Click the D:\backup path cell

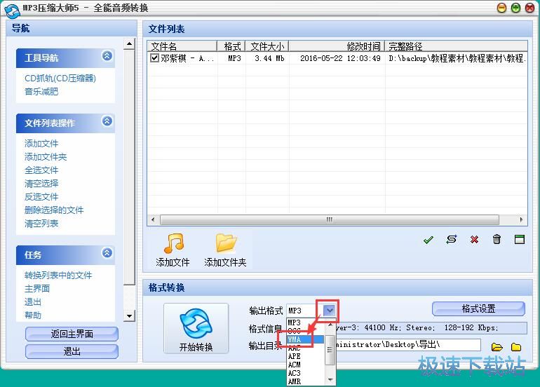click(x=457, y=58)
